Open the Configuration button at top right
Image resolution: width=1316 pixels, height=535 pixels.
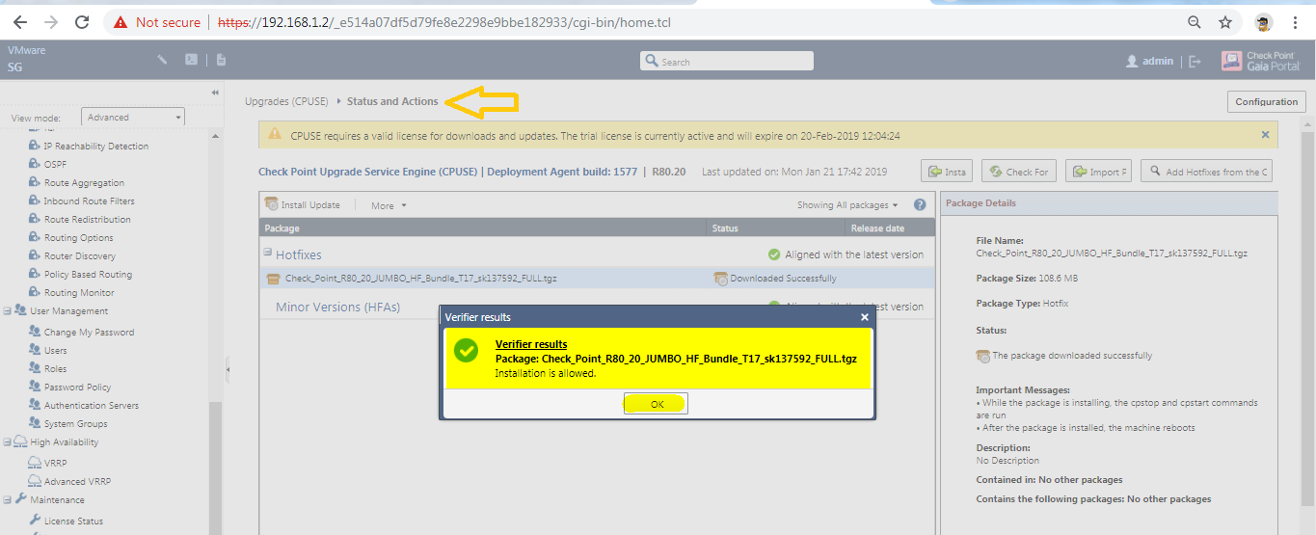pos(1267,101)
